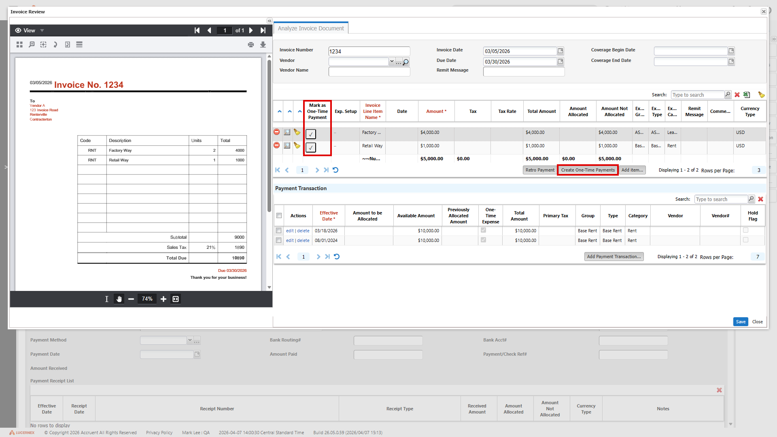Image resolution: width=777 pixels, height=437 pixels.
Task: Select the 03/18/2026 payment transaction row checkbox
Action: tap(278, 231)
